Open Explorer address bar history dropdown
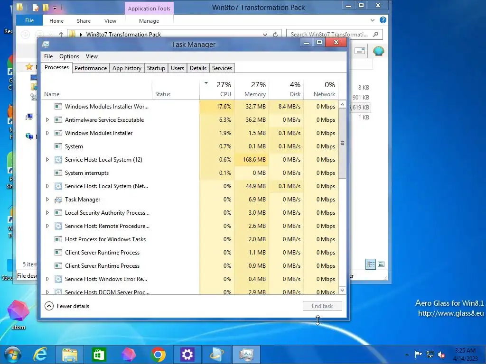486x364 pixels. click(x=265, y=35)
